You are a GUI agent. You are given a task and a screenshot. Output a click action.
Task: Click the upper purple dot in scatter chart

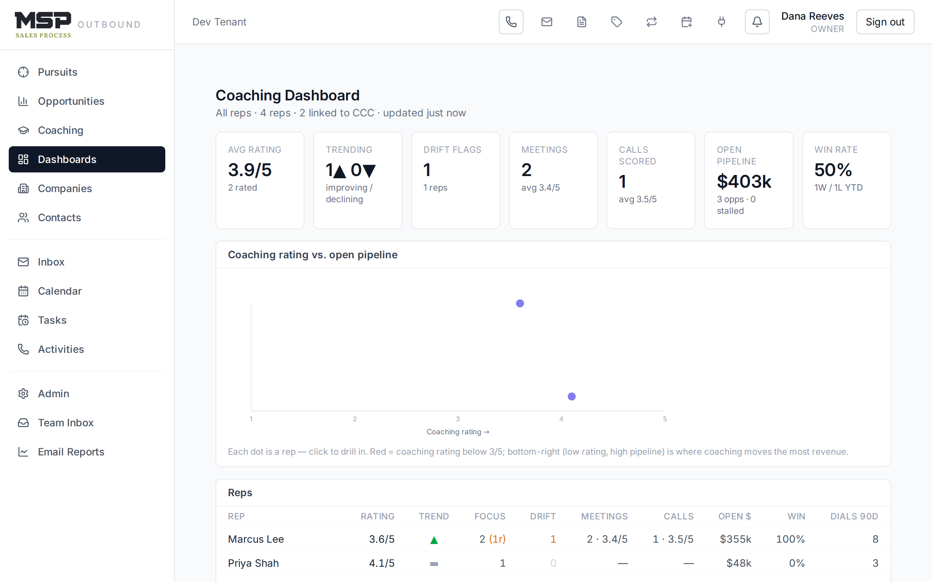(520, 303)
